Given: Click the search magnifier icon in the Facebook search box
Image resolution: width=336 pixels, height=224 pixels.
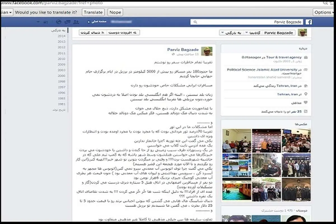Looking at the screenshot, I should click(195, 22).
